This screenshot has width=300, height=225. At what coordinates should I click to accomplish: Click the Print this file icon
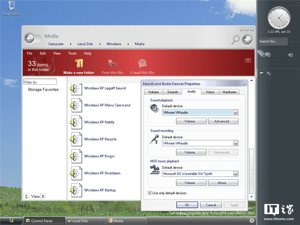tap(112, 62)
